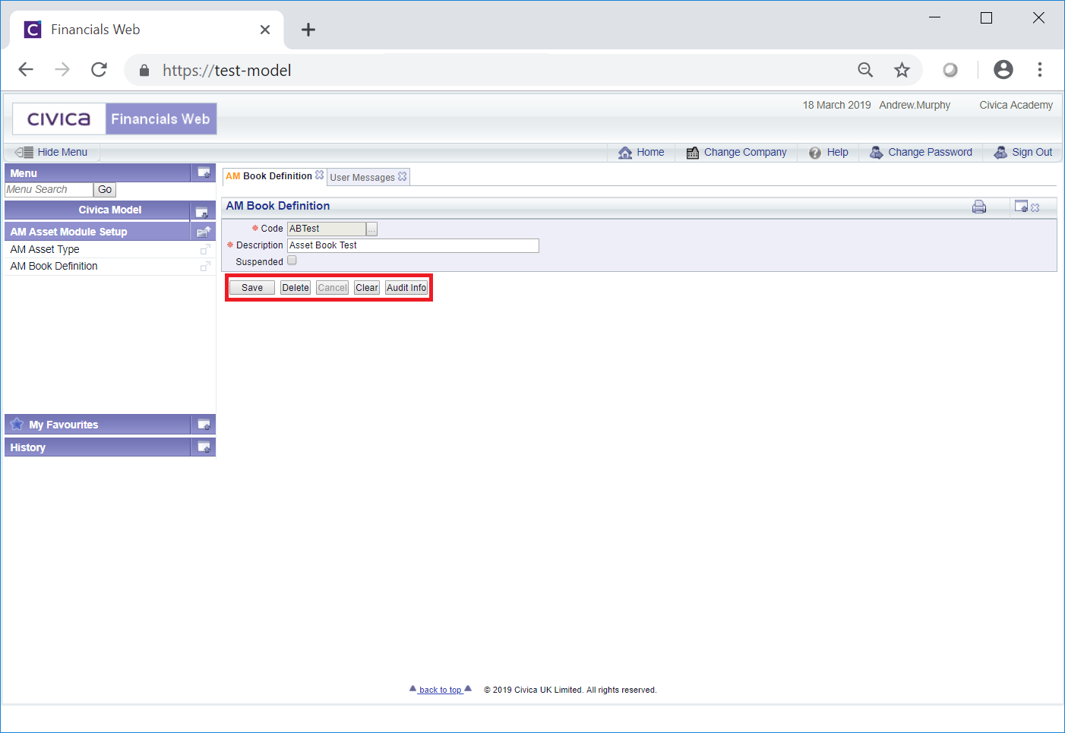1065x733 pixels.
Task: Collapse the AM Asset Module Setup section
Action: 68,232
